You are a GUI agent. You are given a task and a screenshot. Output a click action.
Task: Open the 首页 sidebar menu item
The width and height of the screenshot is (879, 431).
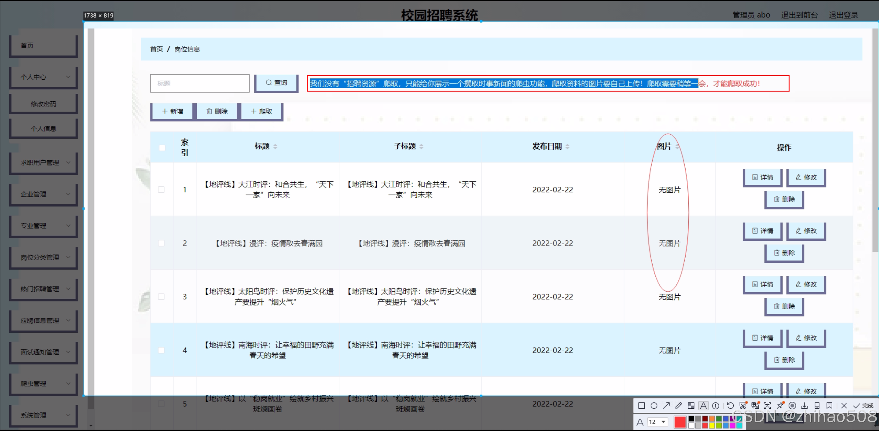pyautogui.click(x=44, y=45)
